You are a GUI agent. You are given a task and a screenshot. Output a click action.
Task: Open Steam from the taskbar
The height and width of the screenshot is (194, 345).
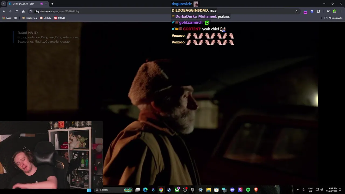coord(169,190)
